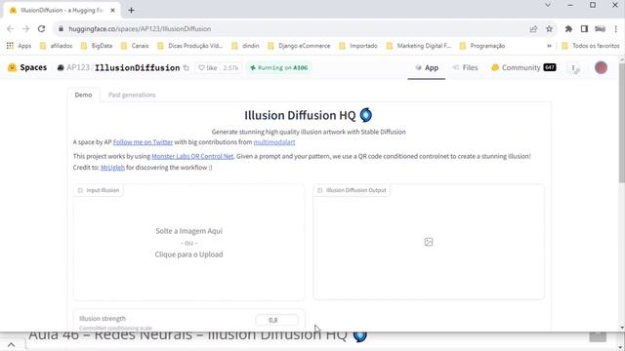Open the BigData bookmark folder
Viewport: 625px width, 351px height.
coord(97,46)
